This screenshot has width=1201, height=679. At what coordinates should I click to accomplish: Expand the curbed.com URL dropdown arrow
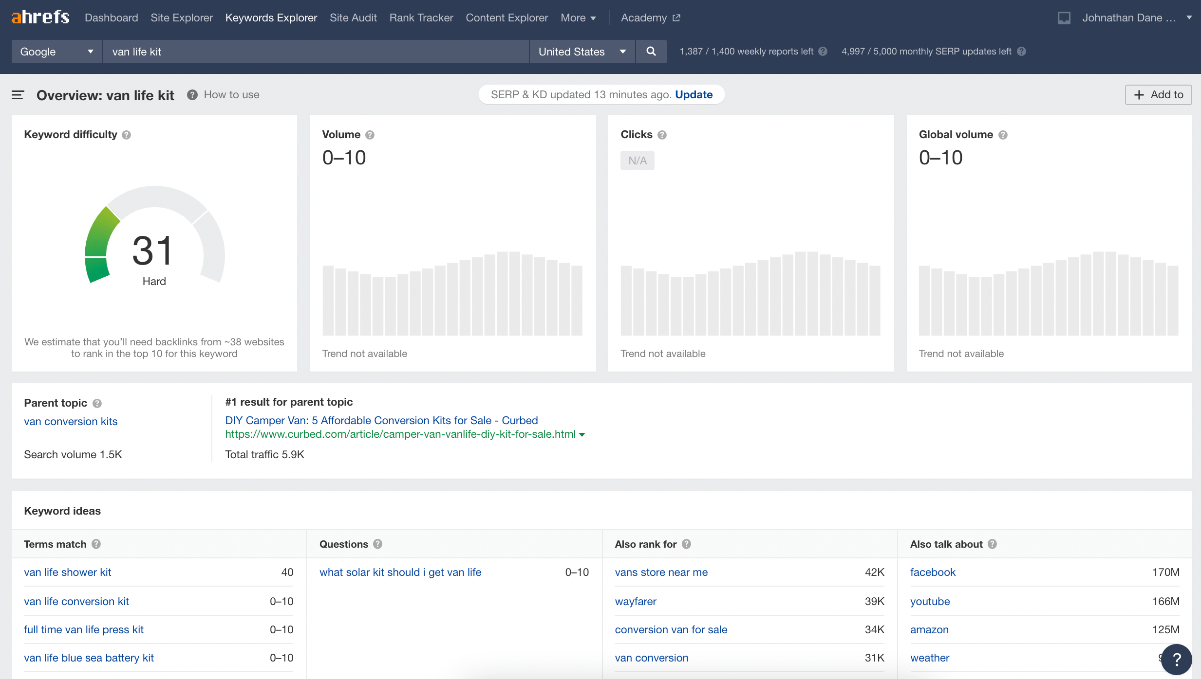(x=582, y=435)
